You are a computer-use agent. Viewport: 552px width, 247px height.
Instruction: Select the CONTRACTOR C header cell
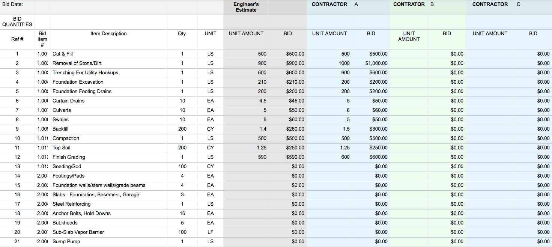(490, 5)
